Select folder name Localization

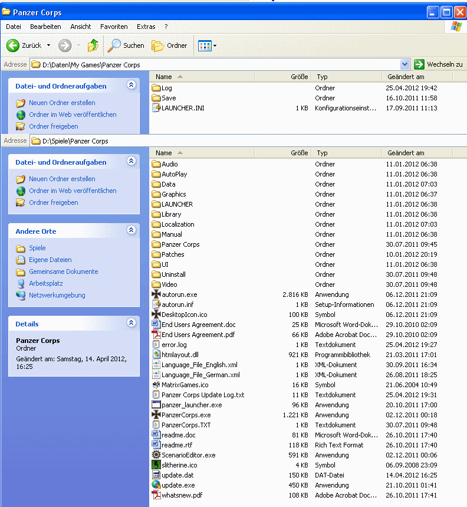[178, 224]
